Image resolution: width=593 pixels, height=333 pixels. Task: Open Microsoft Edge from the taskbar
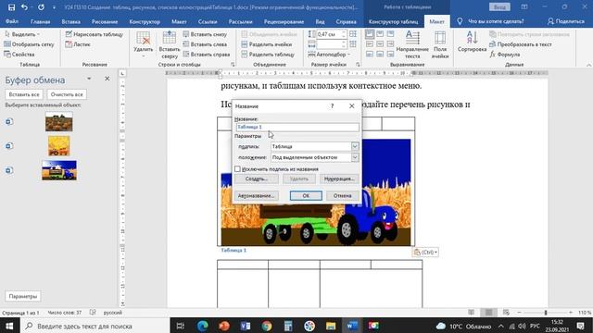(x=203, y=326)
